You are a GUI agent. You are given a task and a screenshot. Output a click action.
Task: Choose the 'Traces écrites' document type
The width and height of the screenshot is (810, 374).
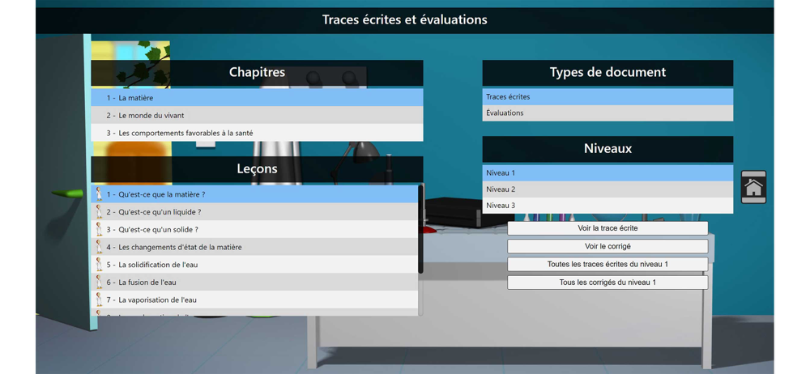(607, 96)
